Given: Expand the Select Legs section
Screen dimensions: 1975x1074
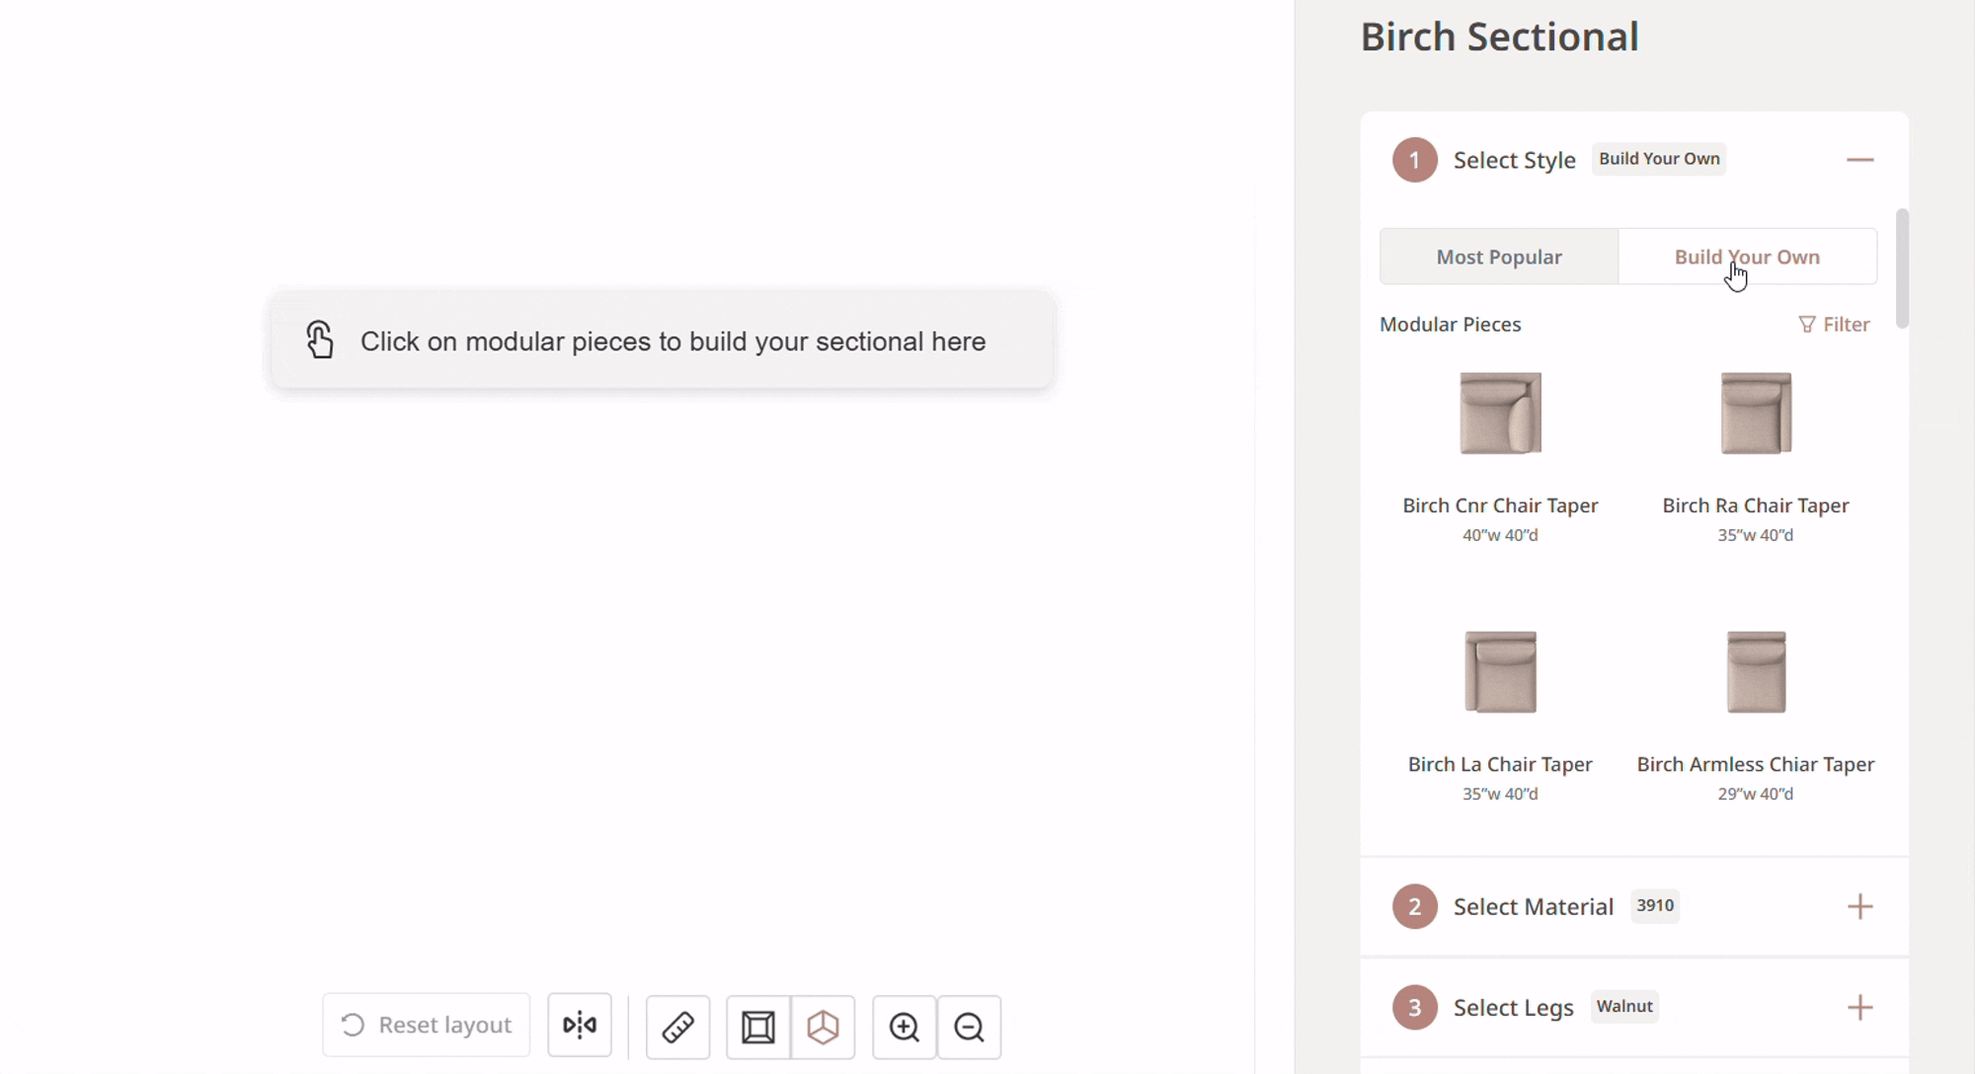Looking at the screenshot, I should (1859, 1008).
